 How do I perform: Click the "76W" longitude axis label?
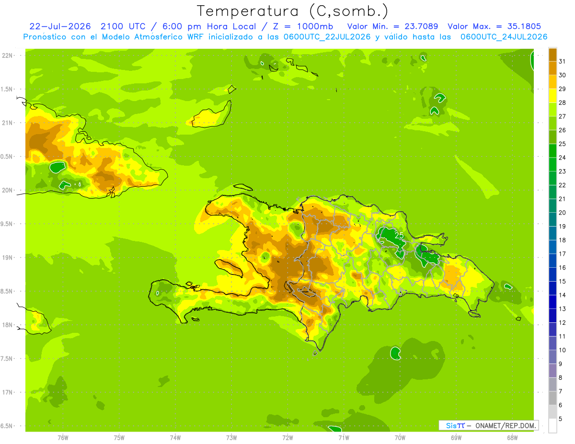pyautogui.click(x=63, y=437)
